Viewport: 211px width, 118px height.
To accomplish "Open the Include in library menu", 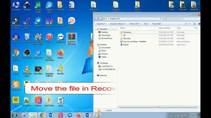I will click(117, 24).
